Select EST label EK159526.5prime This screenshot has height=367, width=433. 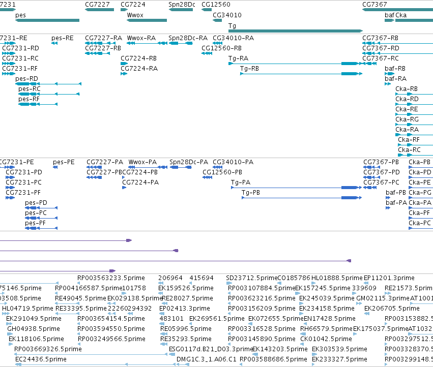point(186,288)
